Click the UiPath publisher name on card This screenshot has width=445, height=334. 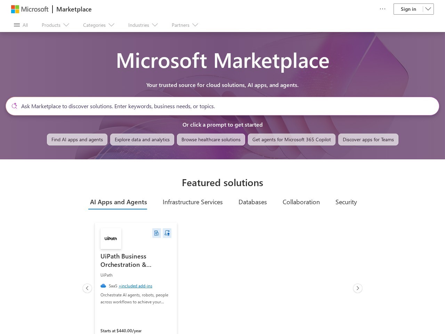pos(106,275)
